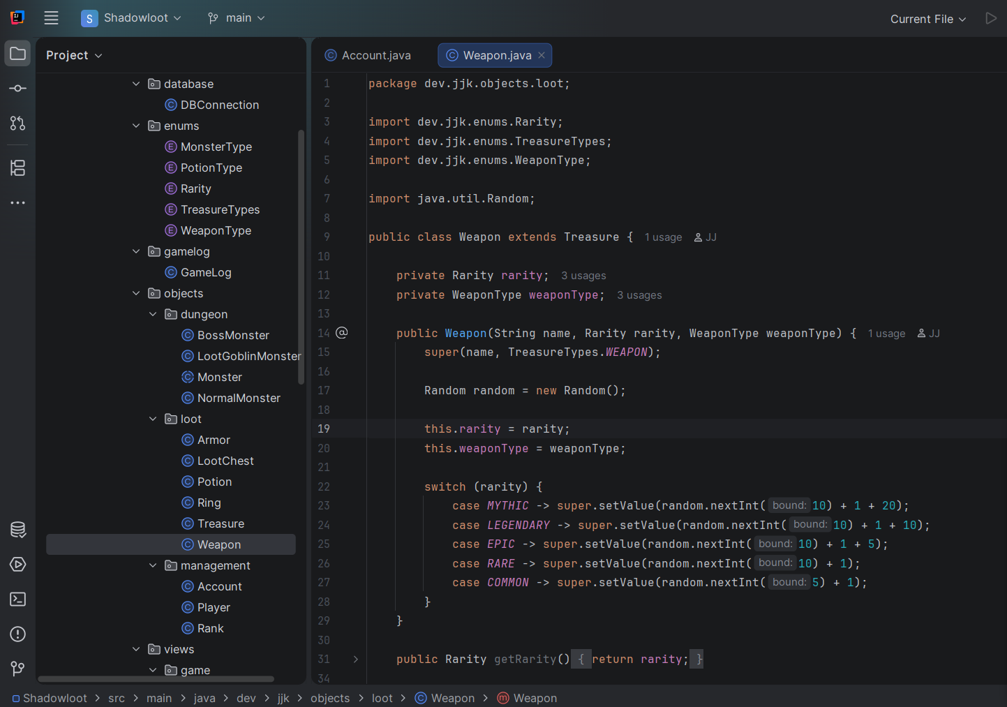Viewport: 1007px width, 707px height.
Task: Click the '1 usage' hint on Weapon constructor
Action: [886, 334]
